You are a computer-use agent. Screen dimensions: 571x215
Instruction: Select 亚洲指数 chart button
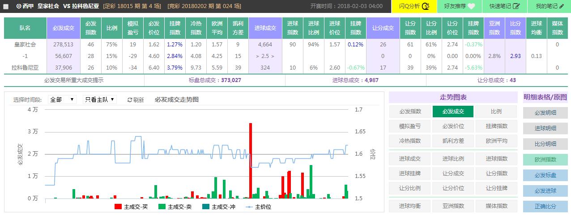tap(453, 206)
